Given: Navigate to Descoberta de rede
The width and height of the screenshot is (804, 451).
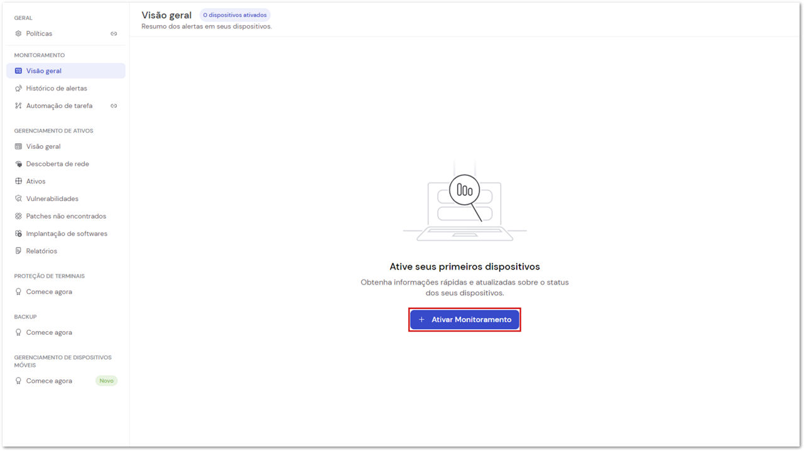Looking at the screenshot, I should (x=66, y=164).
